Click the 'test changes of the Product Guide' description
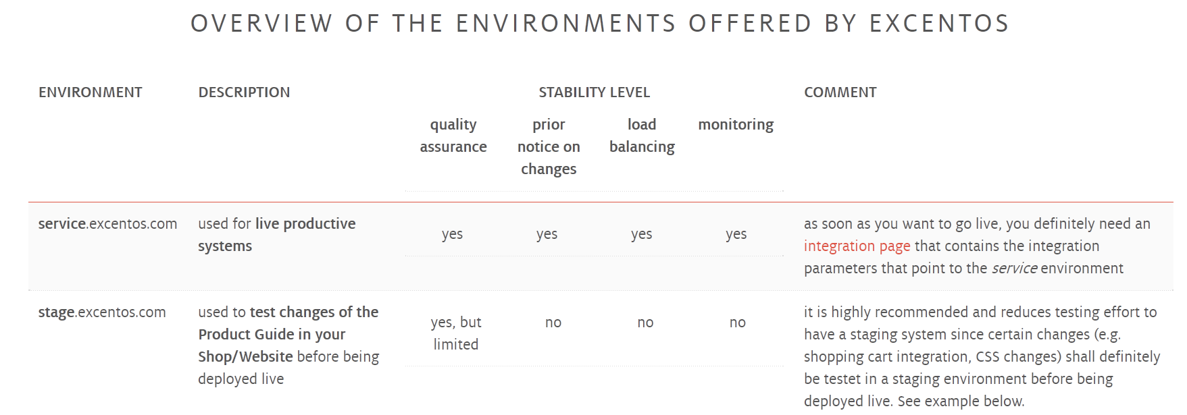This screenshot has width=1187, height=415. click(x=288, y=345)
